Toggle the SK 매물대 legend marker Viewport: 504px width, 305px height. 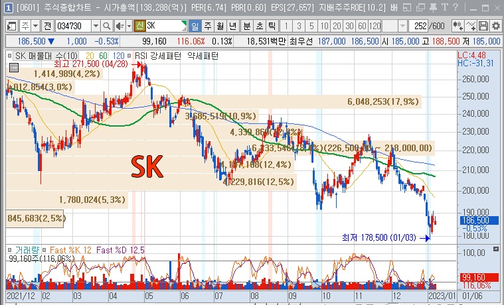[x=9, y=56]
